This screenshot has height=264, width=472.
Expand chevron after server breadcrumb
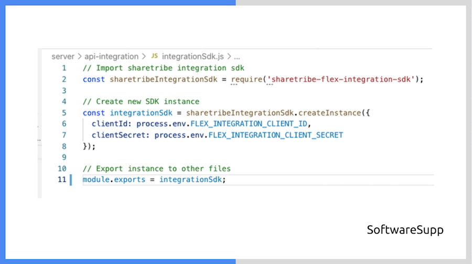pos(79,56)
